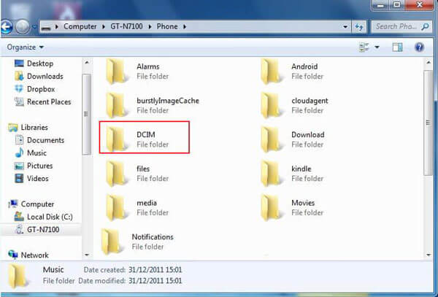
Task: Toggle the preview pane
Action: [397, 47]
